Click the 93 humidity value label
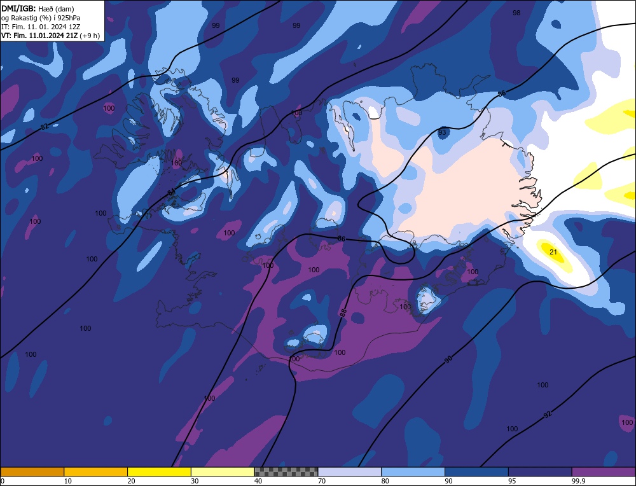 coord(442,132)
